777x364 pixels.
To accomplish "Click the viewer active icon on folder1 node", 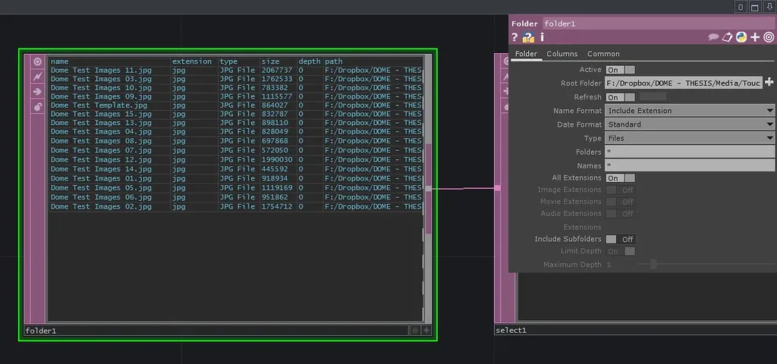I will (x=37, y=61).
